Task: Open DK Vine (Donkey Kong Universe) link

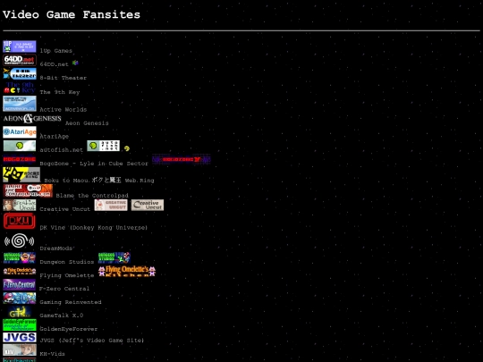Action: (x=93, y=228)
